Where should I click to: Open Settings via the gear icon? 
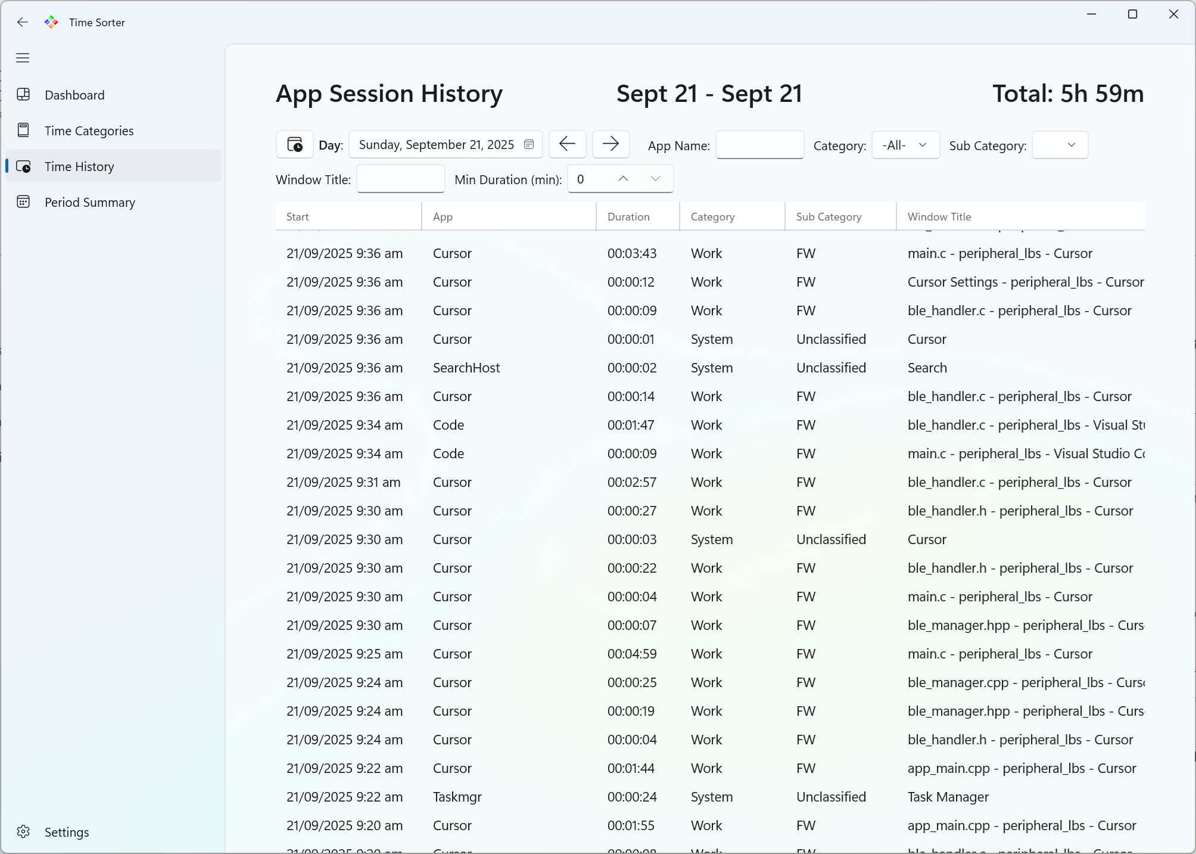24,832
